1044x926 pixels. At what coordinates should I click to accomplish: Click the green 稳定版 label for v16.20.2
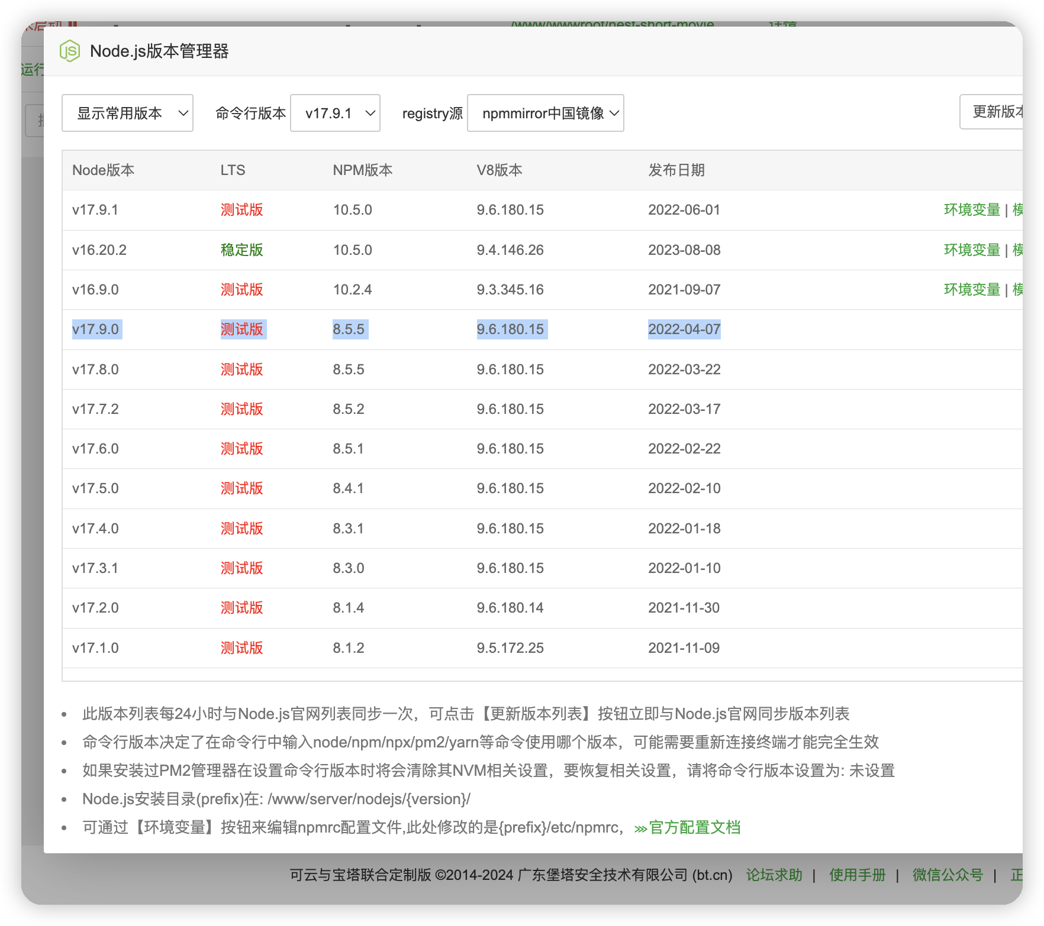(241, 250)
